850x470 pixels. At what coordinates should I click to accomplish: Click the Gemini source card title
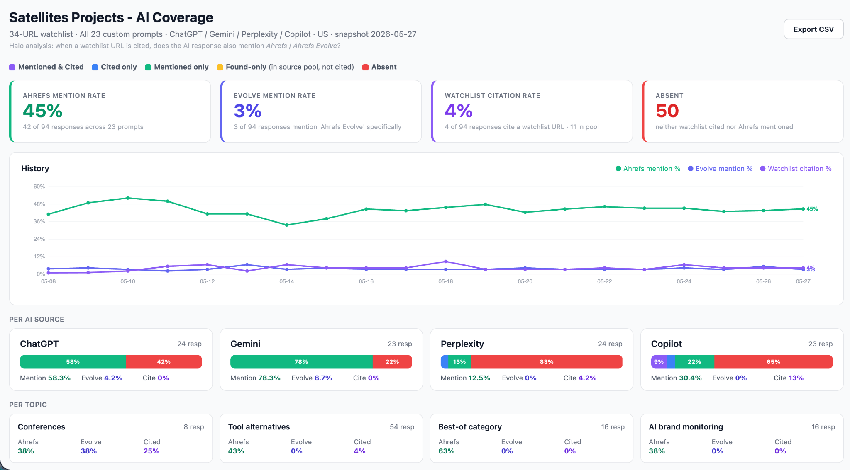245,344
